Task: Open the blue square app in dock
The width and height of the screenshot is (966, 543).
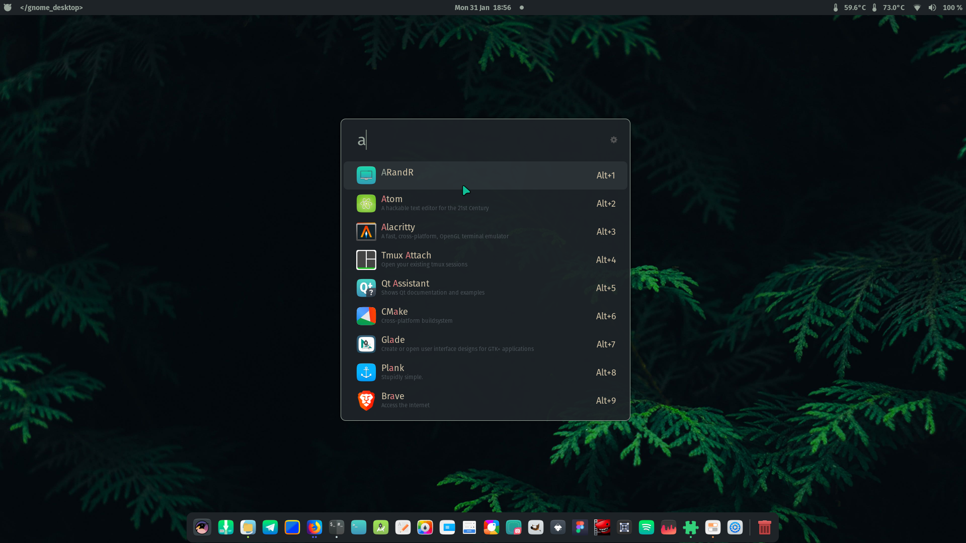Action: coord(292,527)
